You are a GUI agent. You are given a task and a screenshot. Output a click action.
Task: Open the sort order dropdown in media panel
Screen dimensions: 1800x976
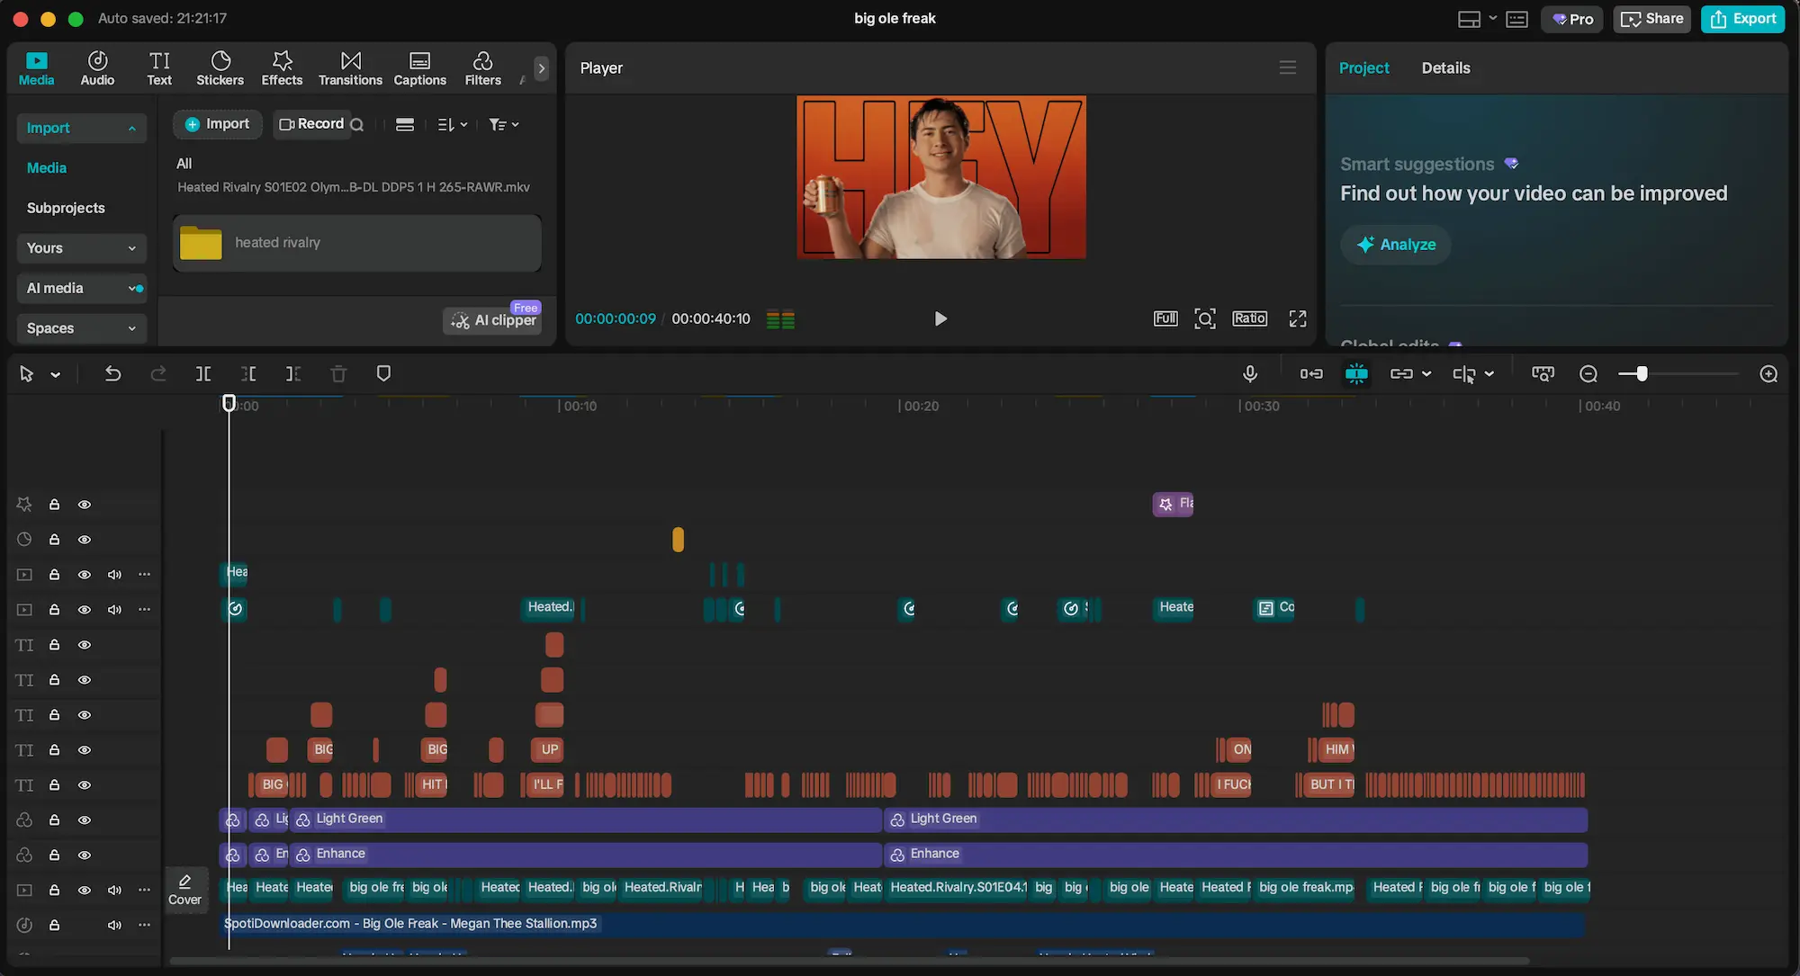coord(453,124)
